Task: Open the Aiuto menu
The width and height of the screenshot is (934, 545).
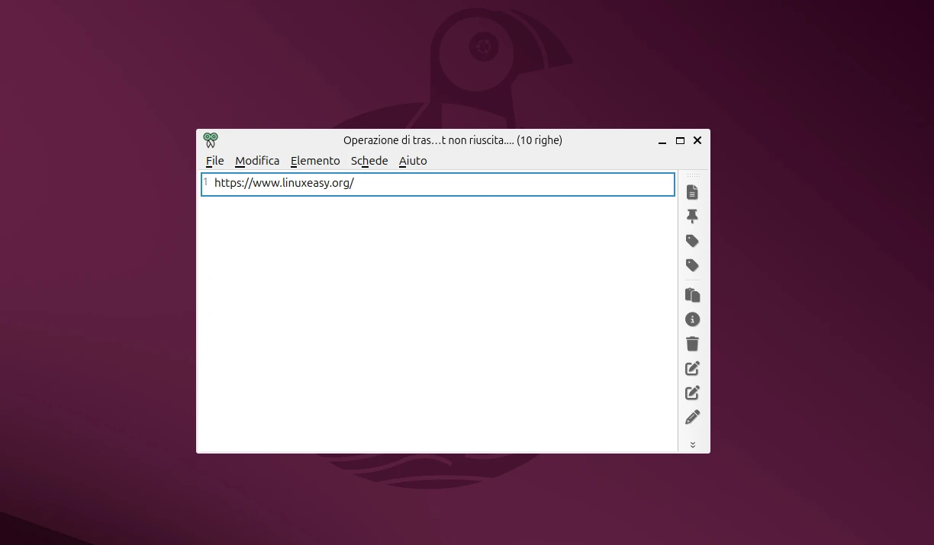Action: pos(413,161)
